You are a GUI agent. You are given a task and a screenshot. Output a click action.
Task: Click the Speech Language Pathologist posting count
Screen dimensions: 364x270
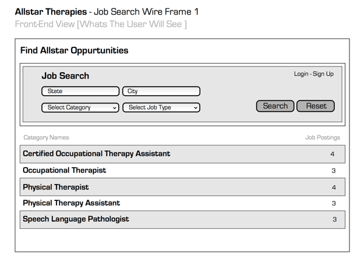click(334, 220)
